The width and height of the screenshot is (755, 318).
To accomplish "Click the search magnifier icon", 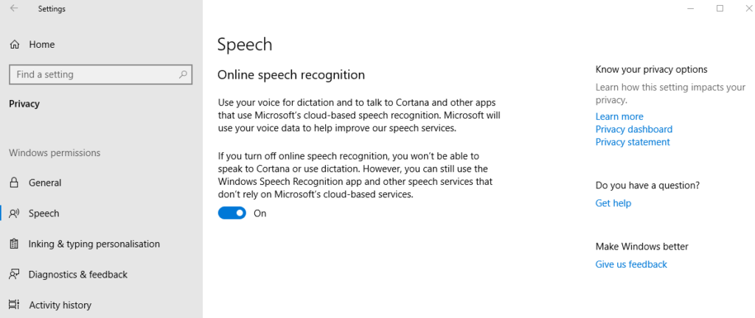I will click(183, 74).
